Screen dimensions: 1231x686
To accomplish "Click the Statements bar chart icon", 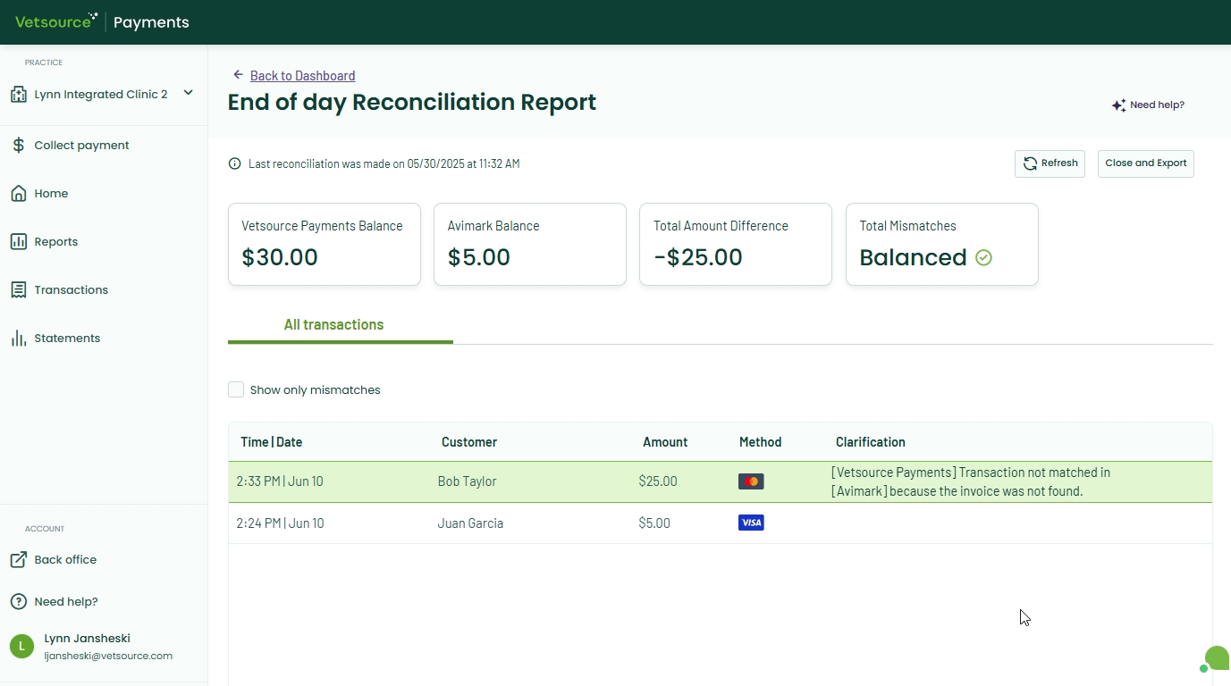I will pos(18,338).
